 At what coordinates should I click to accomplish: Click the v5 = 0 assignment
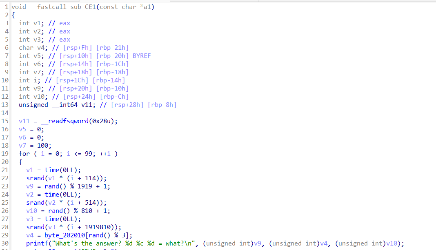pyautogui.click(x=31, y=129)
